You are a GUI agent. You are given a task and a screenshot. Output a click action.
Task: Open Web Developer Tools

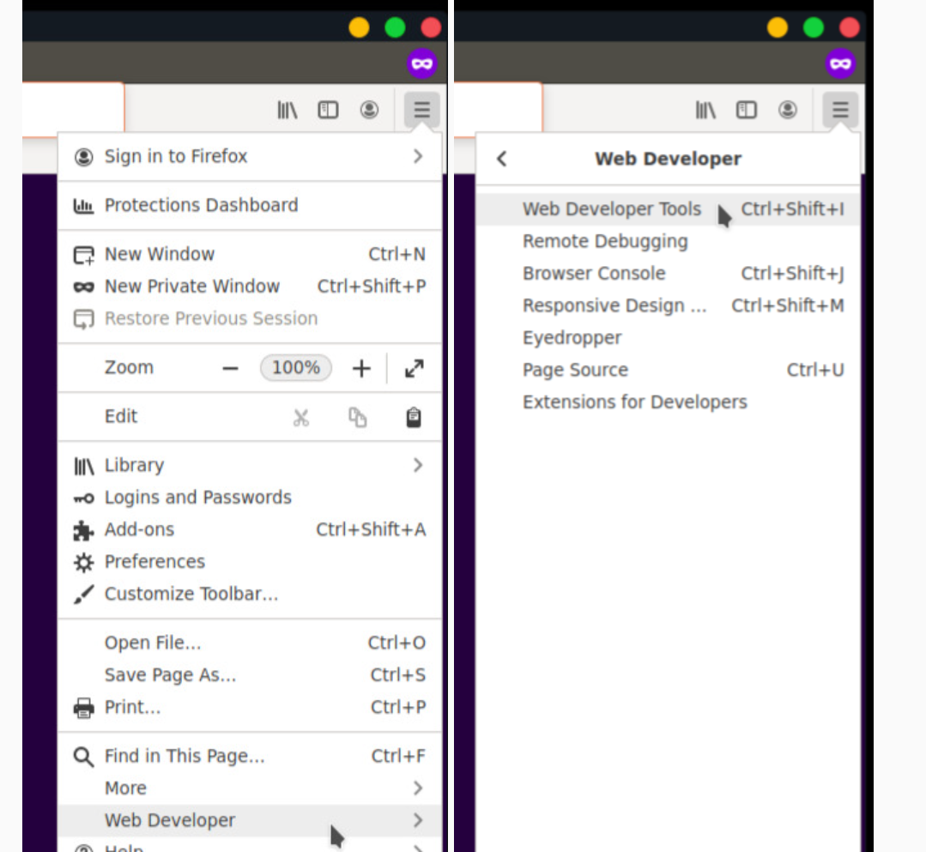612,209
